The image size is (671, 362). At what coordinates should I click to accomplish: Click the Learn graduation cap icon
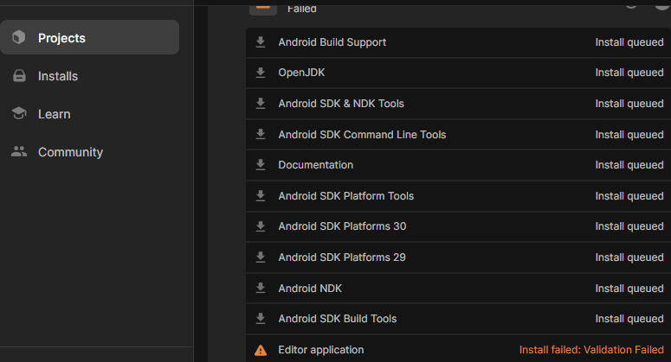[19, 113]
